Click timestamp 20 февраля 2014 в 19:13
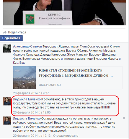 click(x=32, y=136)
